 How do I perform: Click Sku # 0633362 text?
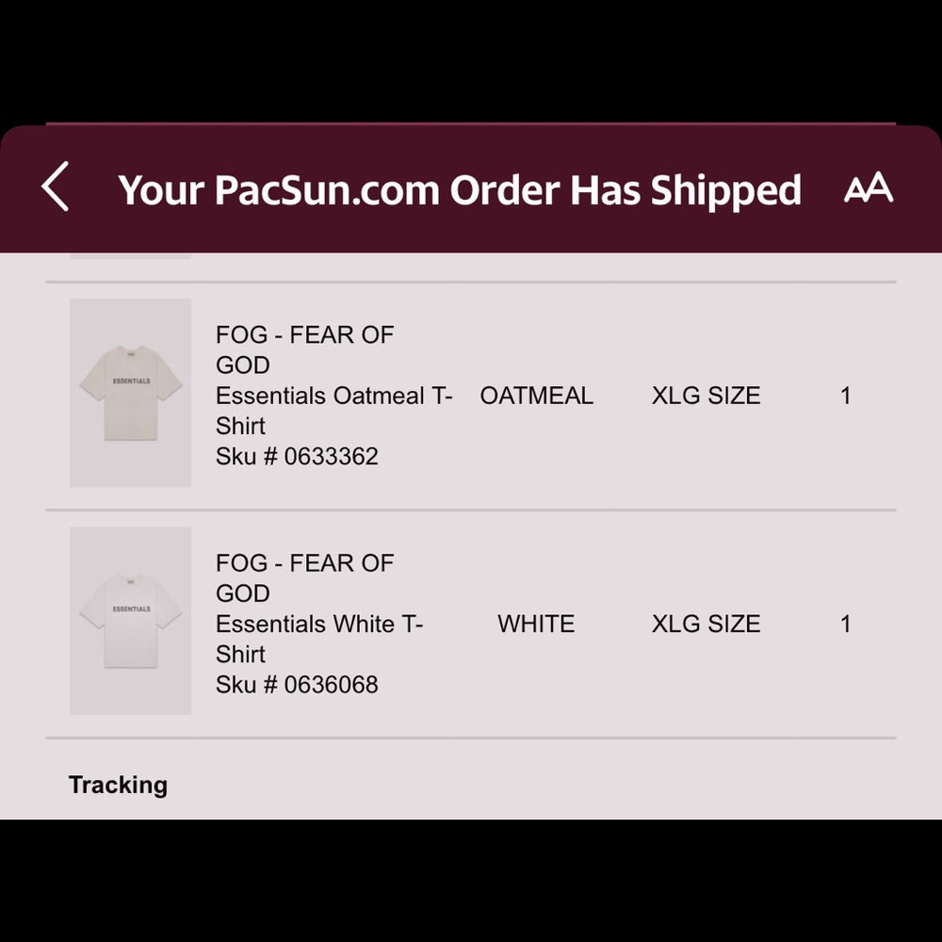297,457
